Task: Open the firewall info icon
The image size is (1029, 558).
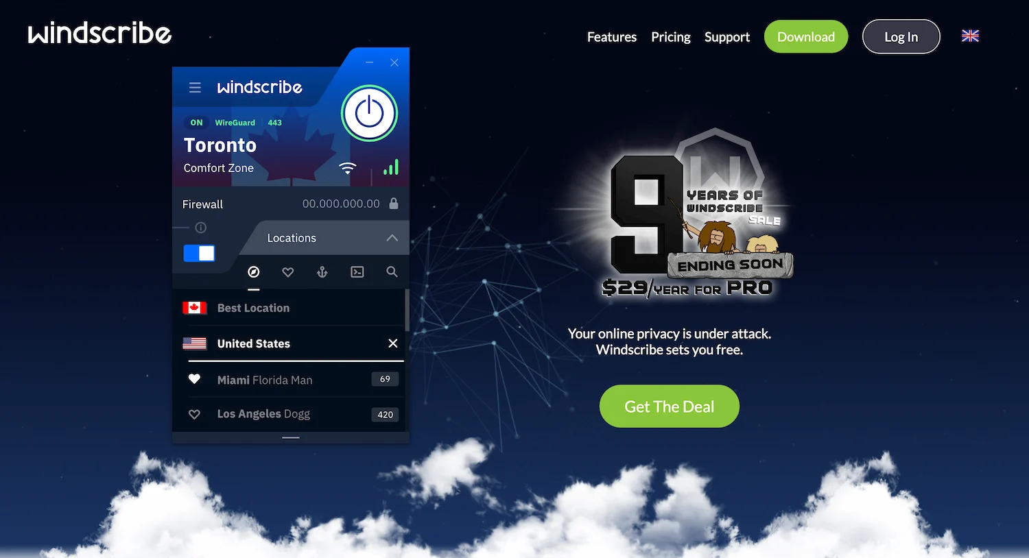Action: 201,228
